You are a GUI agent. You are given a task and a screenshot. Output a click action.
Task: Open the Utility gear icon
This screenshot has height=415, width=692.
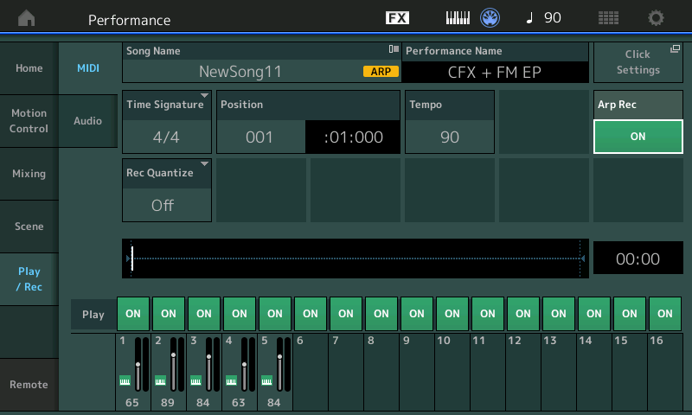point(656,18)
